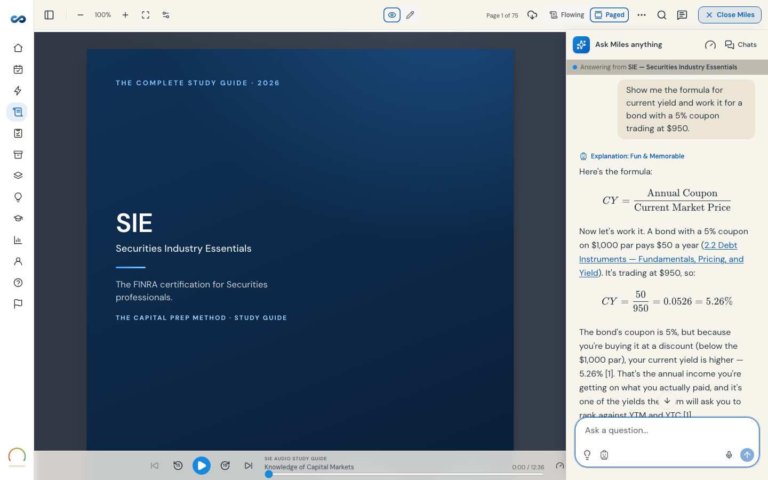Image resolution: width=768 pixels, height=480 pixels.
Task: Switch to Flowing layout mode
Action: point(567,15)
